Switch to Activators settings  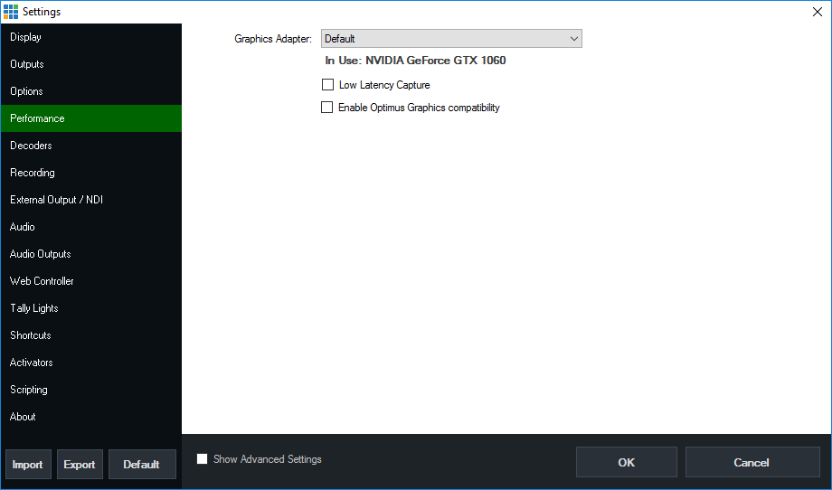(x=91, y=363)
